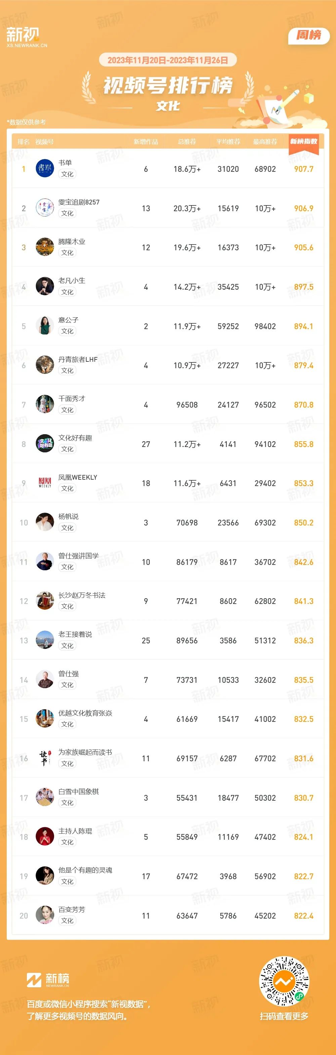
Task: Select the 凤凰WEEKLY logo avatar
Action: click(x=45, y=483)
